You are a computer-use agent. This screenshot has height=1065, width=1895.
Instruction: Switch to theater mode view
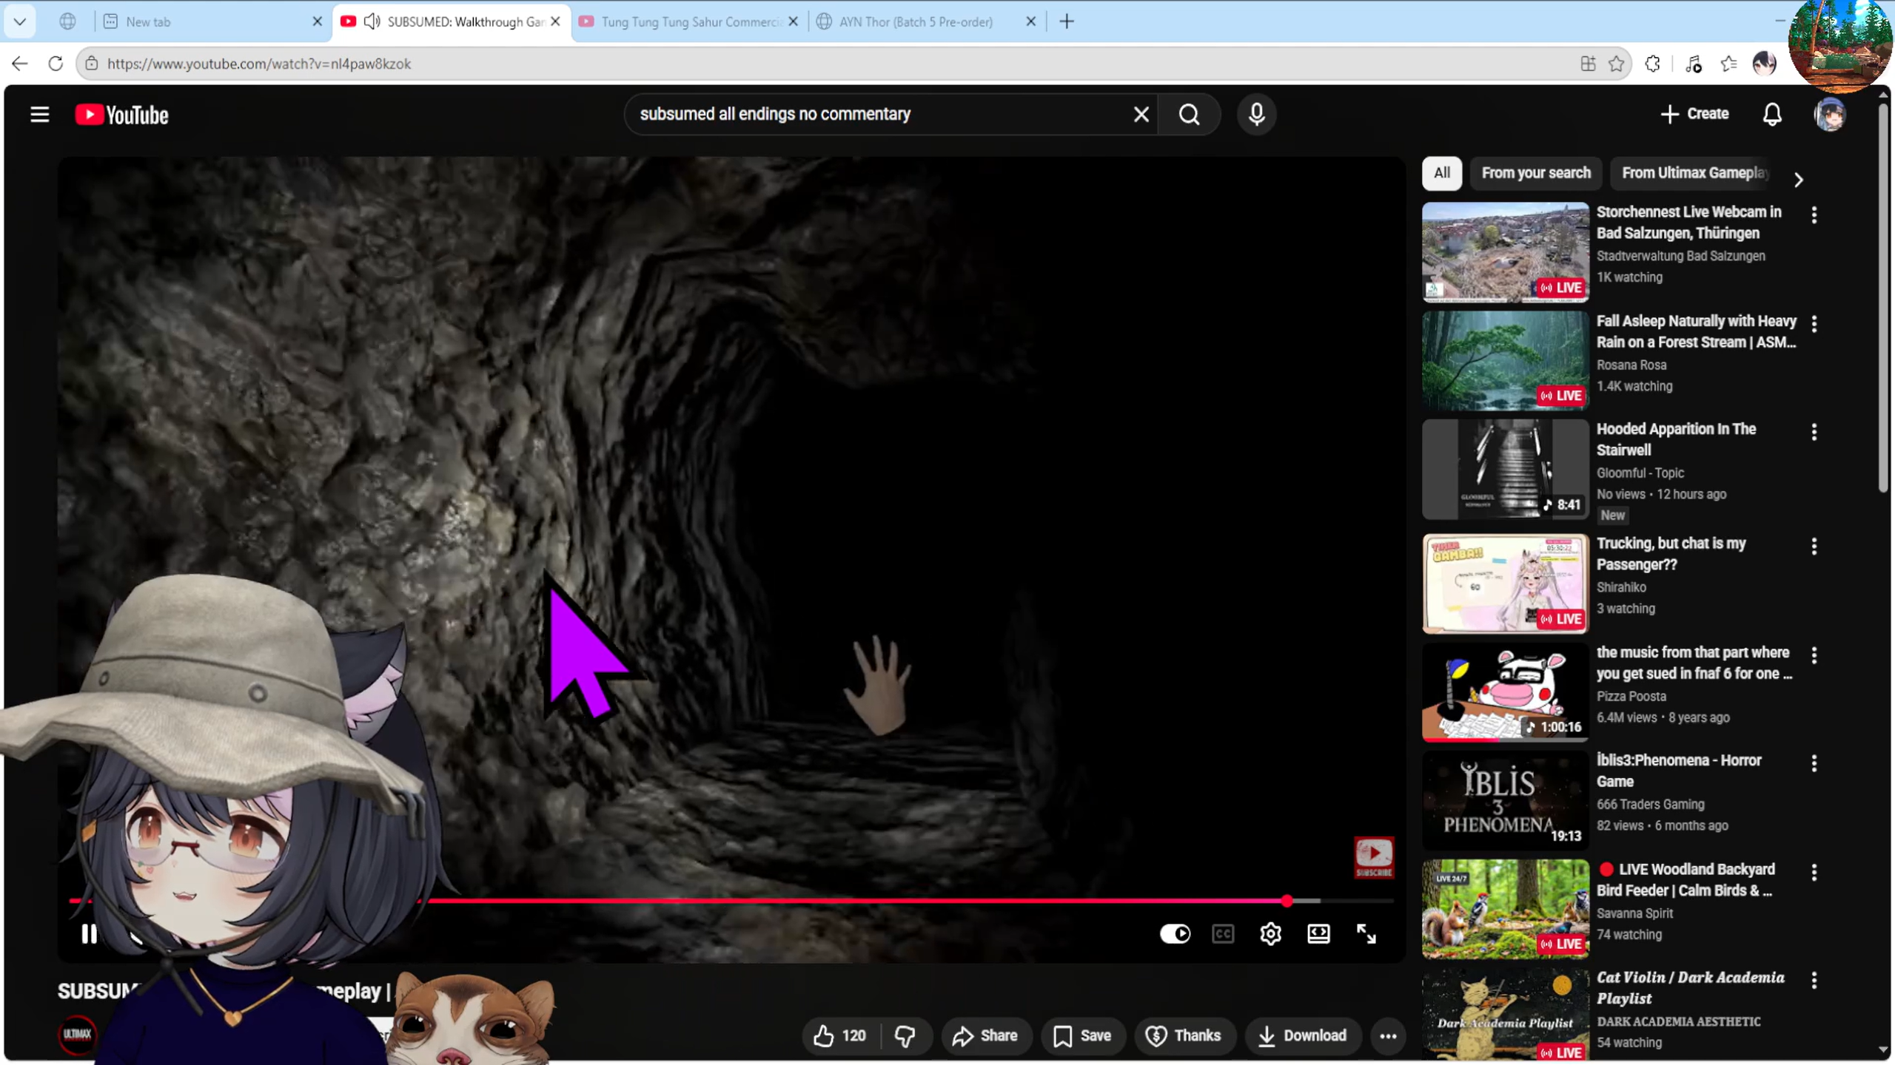[1318, 934]
